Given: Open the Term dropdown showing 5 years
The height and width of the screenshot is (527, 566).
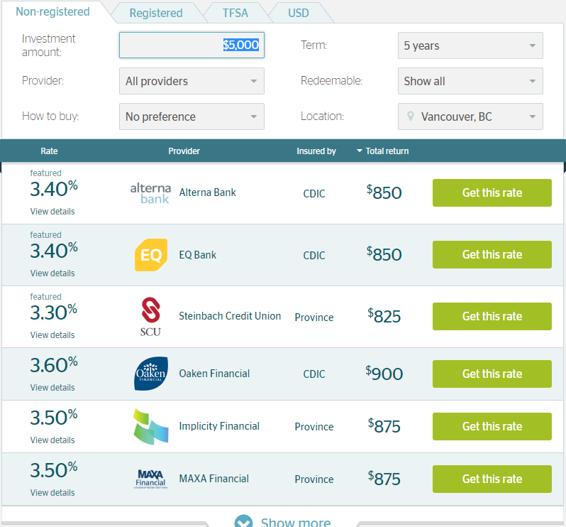Looking at the screenshot, I should click(470, 45).
